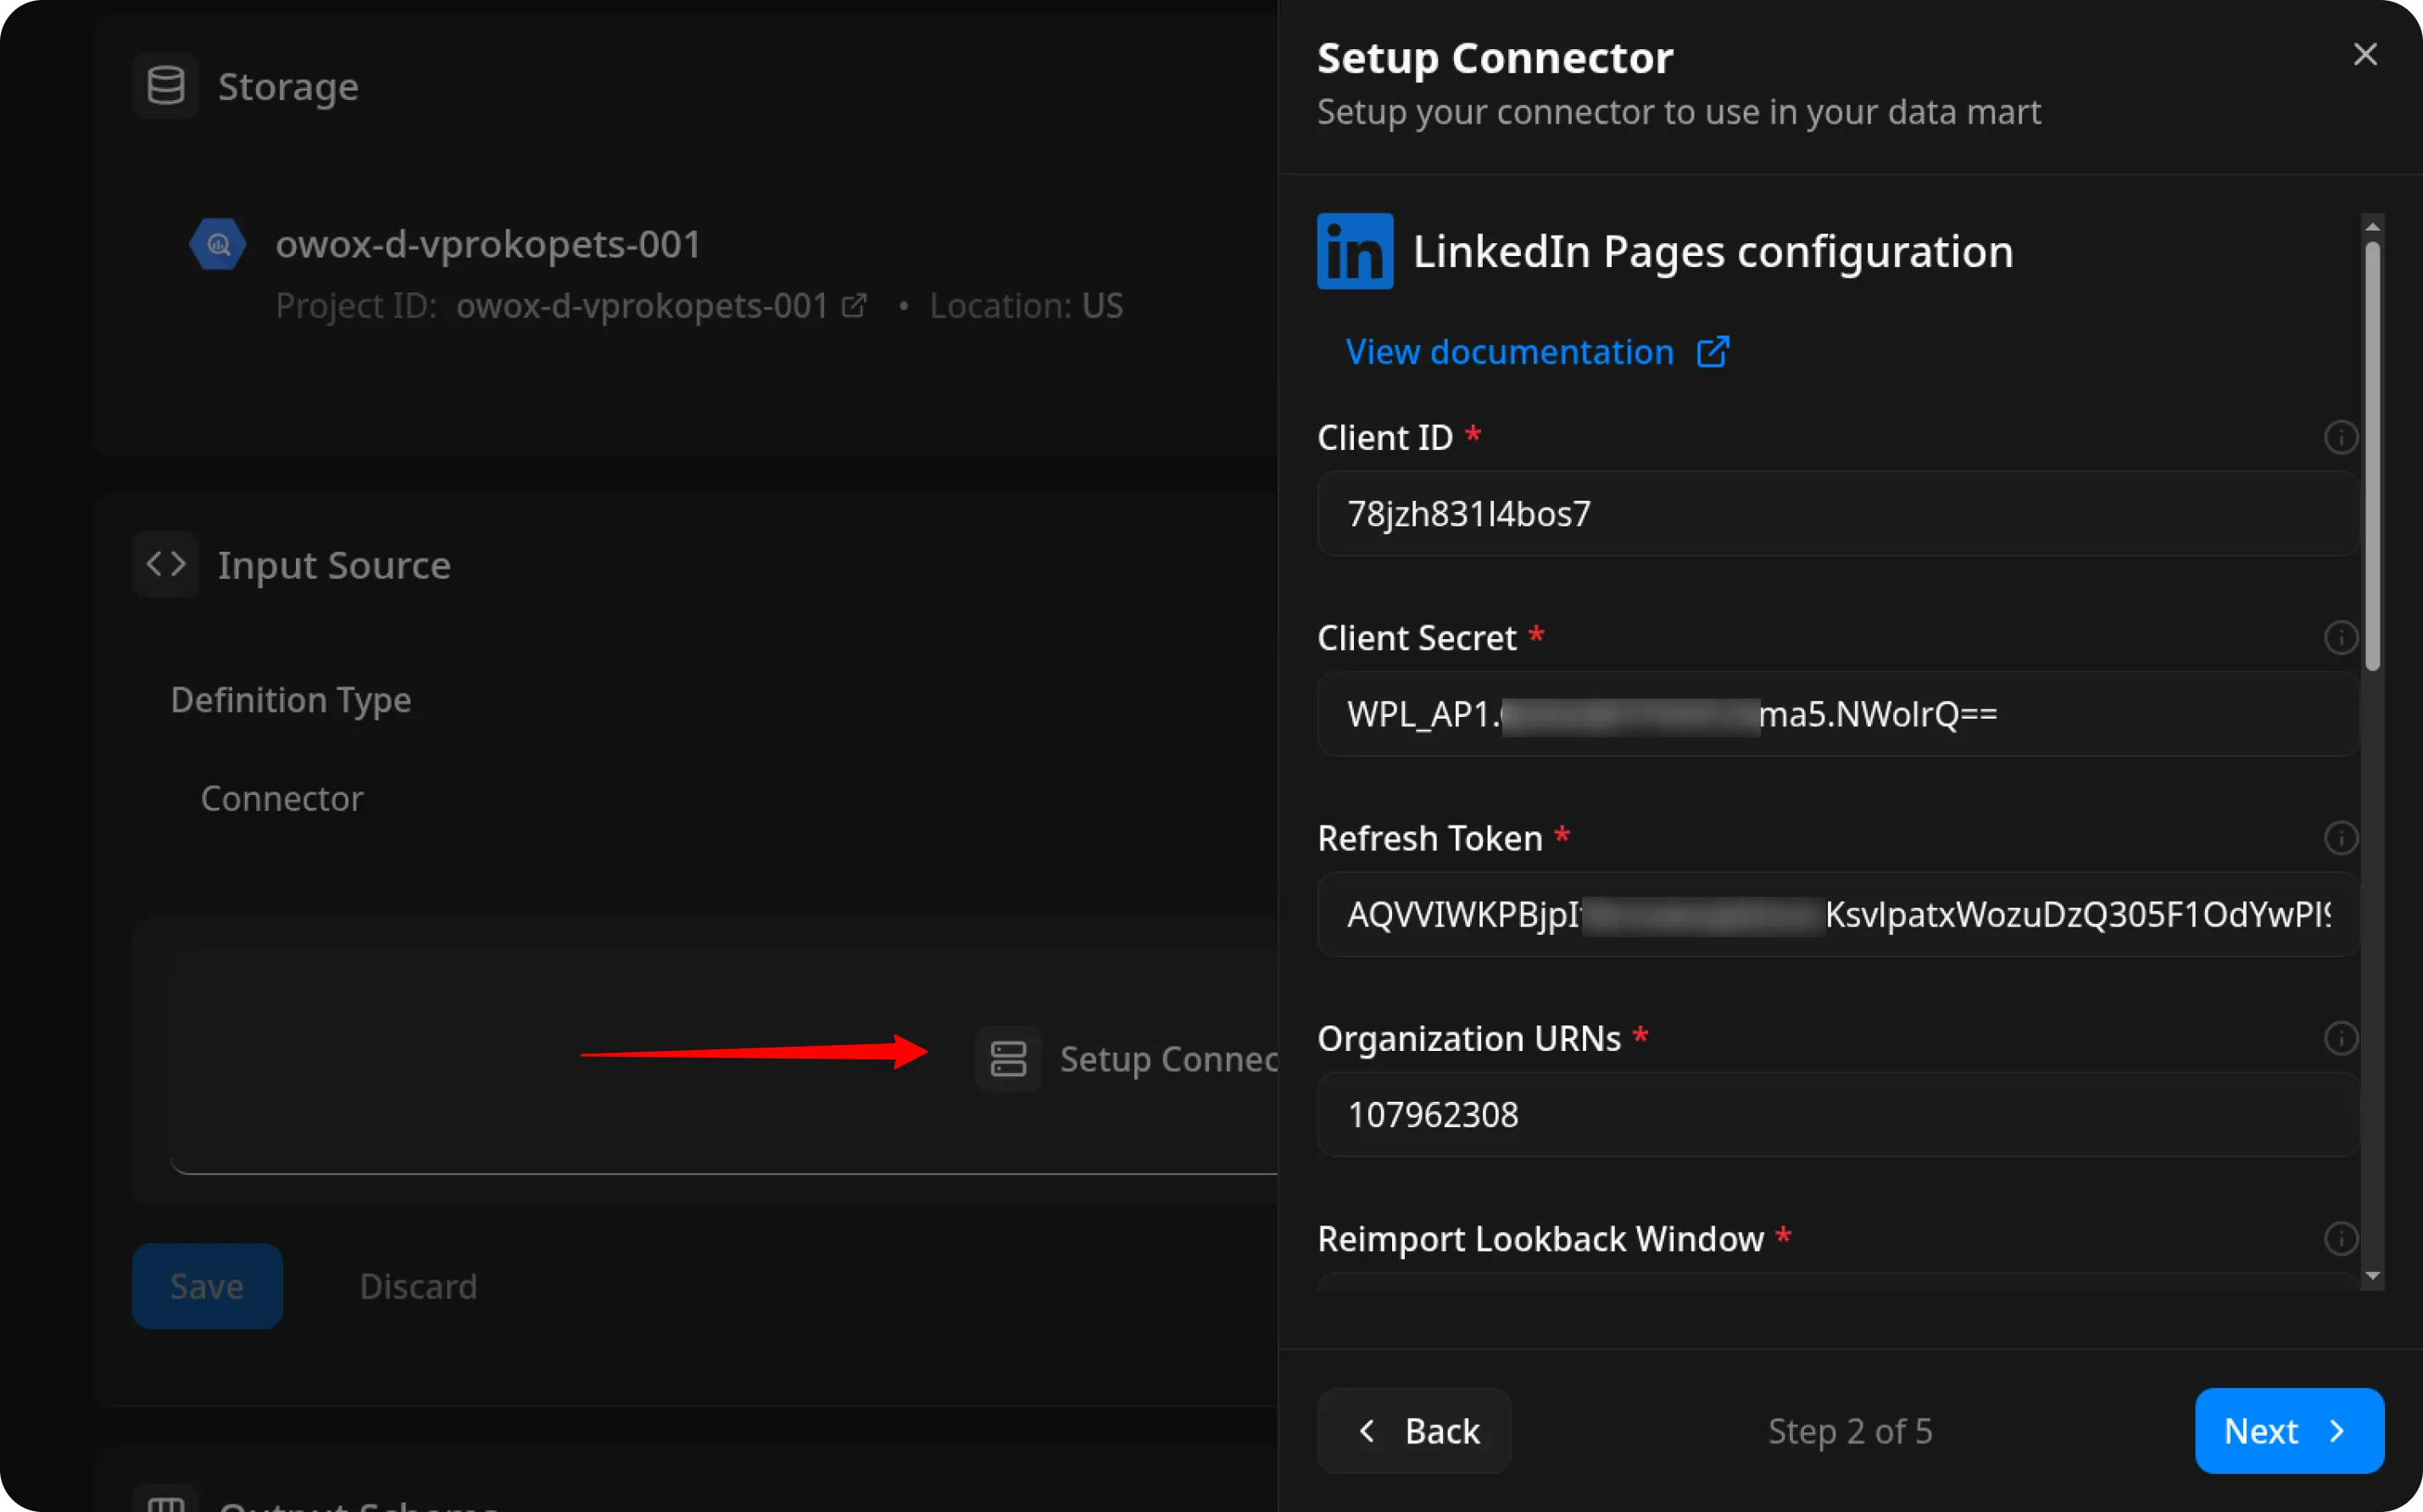Click the LinkedIn logo icon

pos(1355,251)
